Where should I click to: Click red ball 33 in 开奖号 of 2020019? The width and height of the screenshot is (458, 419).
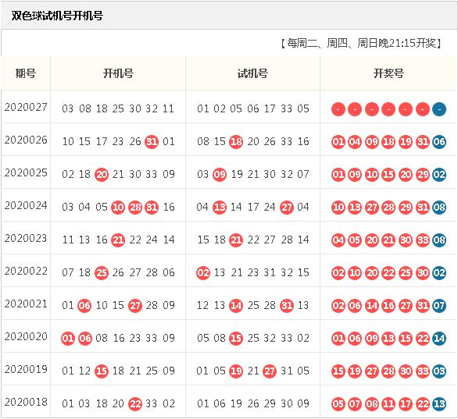(x=422, y=371)
